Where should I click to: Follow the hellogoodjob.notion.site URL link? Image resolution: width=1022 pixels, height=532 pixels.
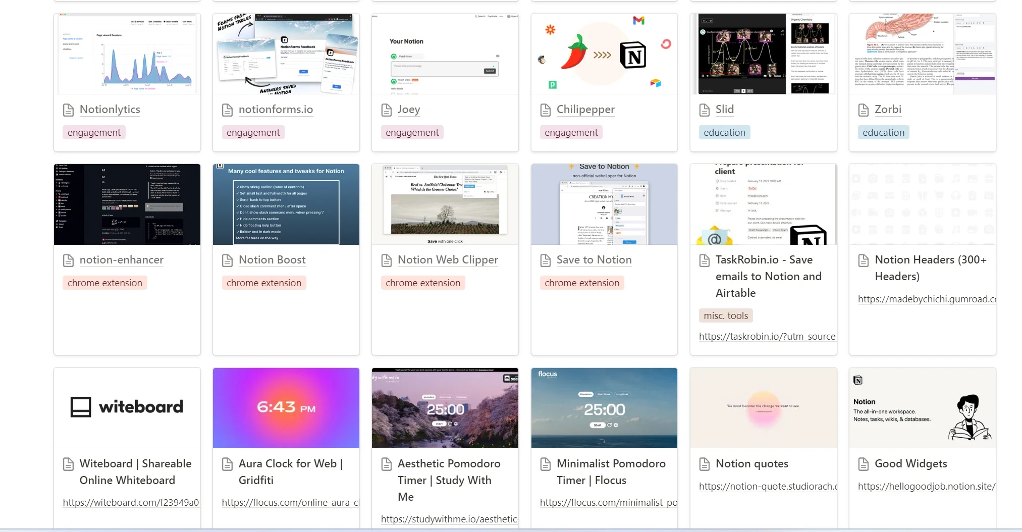[x=927, y=487]
